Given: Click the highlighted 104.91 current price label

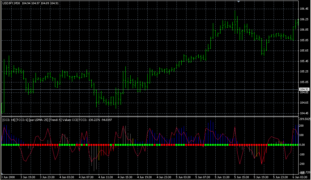Looking at the screenshot, I should point(304,89).
